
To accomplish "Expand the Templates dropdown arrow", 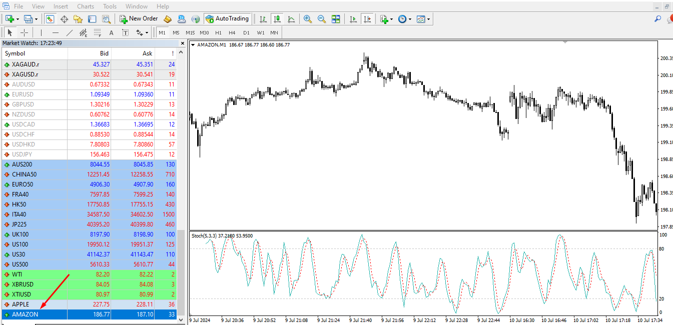I will [428, 19].
